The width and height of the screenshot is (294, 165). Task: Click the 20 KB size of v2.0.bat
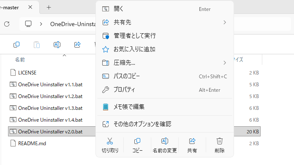pos(253,132)
